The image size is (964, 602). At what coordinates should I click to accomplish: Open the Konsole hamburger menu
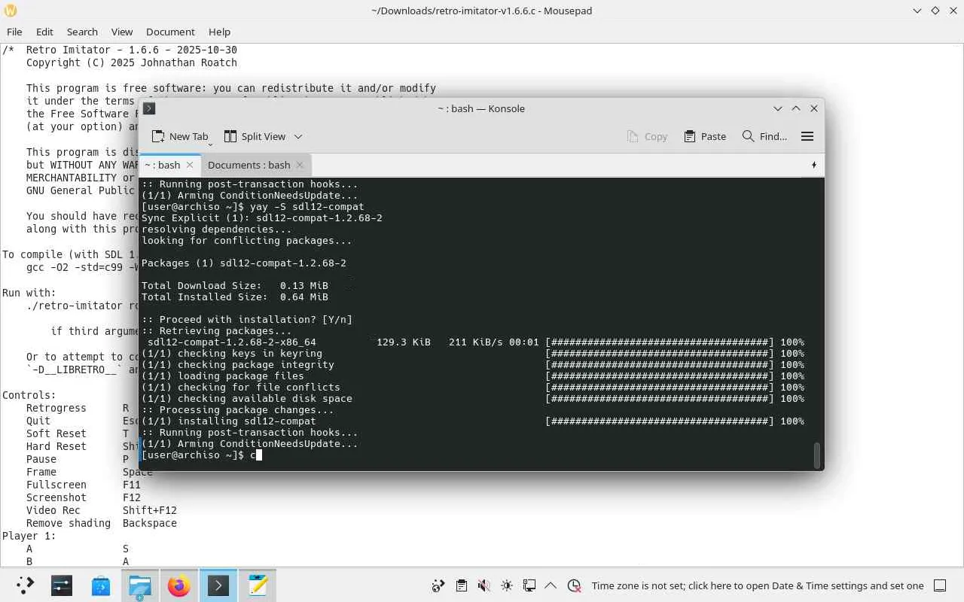(x=807, y=136)
